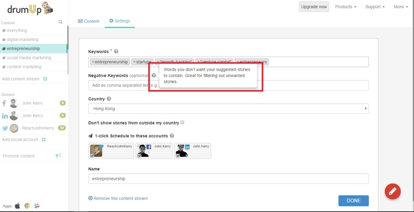414x212 pixels.
Task: Click the search icon in Content sidebar
Action: (x=61, y=22)
